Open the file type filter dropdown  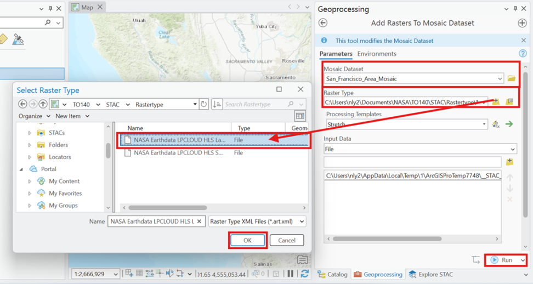(x=302, y=221)
